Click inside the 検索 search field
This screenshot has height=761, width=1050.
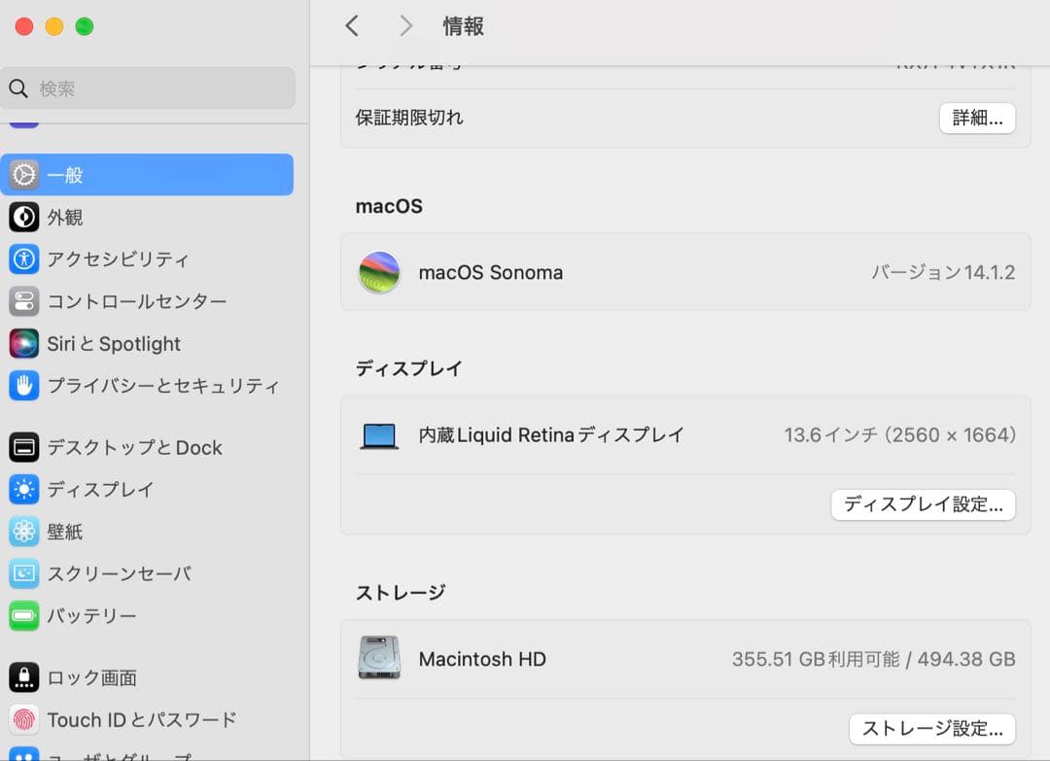point(148,87)
